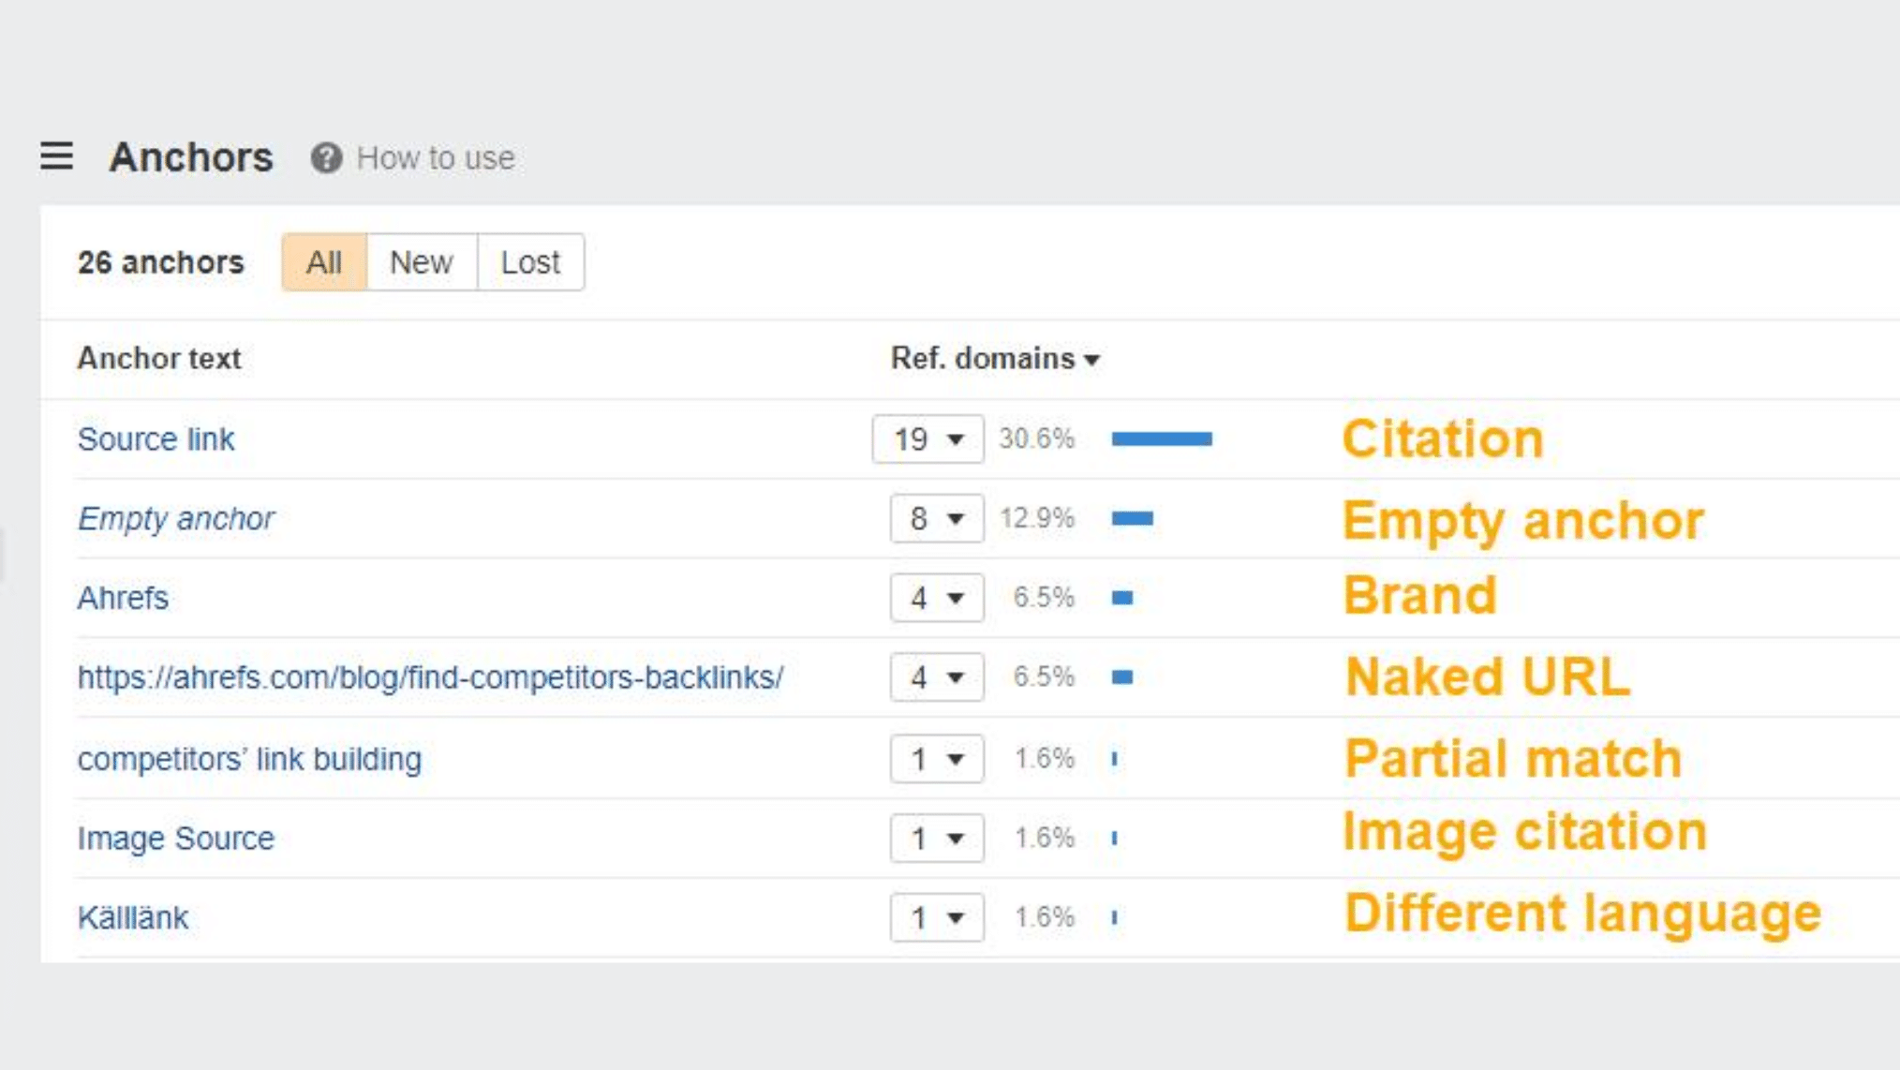Click the blue percentage bar for Source link
Viewport: 1900px width, 1070px height.
tap(1162, 438)
